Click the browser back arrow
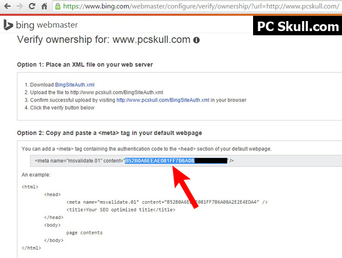This screenshot has width=342, height=258. tap(7, 7)
